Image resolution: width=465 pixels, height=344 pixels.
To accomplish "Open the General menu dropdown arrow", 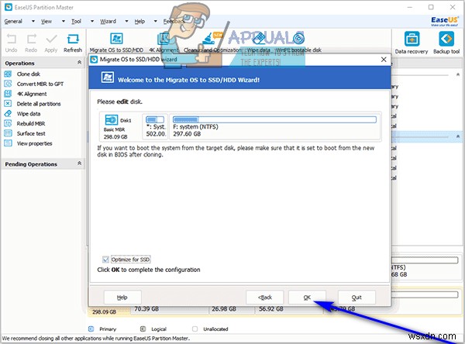I will 33,22.
